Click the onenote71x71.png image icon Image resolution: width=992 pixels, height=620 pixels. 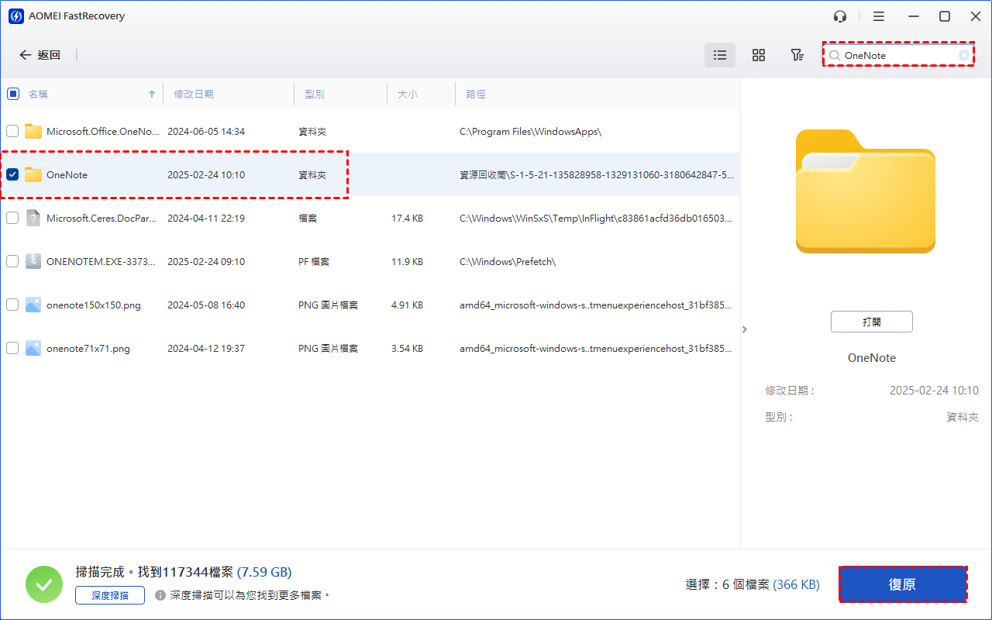point(33,348)
